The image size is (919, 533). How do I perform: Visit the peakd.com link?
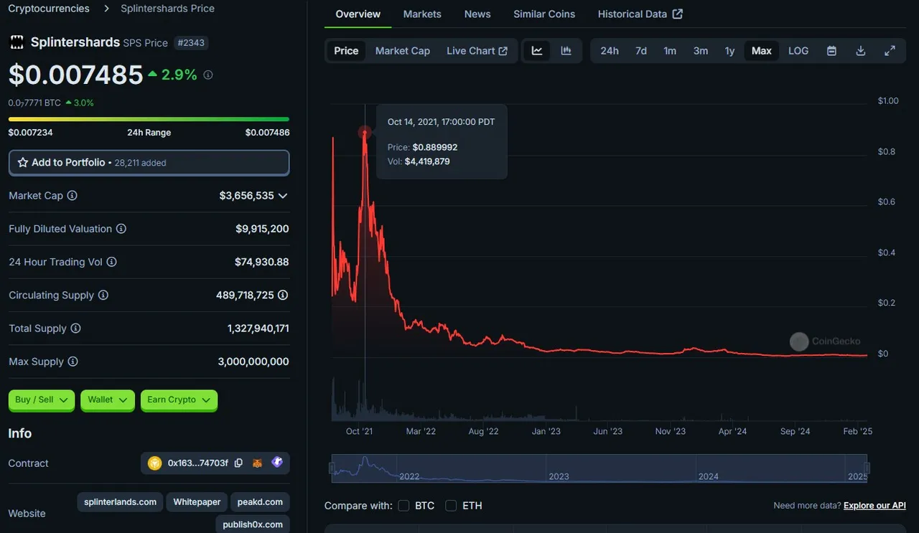click(261, 502)
